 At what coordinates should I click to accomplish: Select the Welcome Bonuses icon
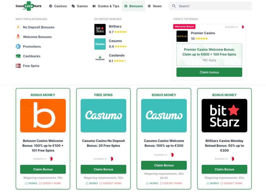coord(18,37)
